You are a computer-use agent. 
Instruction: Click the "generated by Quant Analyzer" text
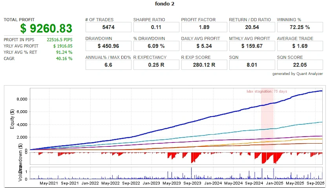pos(298,74)
